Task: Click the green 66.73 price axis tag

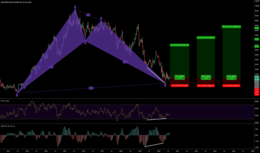Action: point(257,47)
